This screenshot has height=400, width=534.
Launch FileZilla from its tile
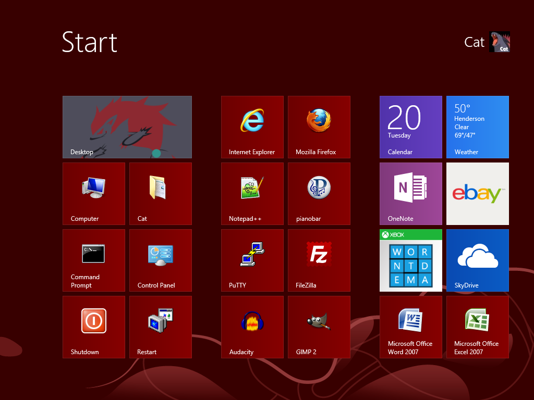(319, 260)
